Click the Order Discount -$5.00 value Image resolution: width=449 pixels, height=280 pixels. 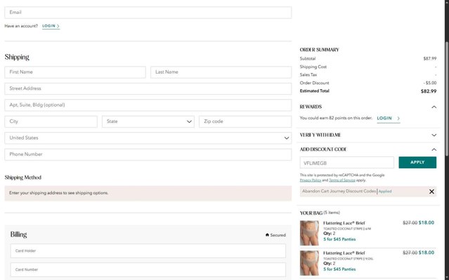click(x=430, y=83)
